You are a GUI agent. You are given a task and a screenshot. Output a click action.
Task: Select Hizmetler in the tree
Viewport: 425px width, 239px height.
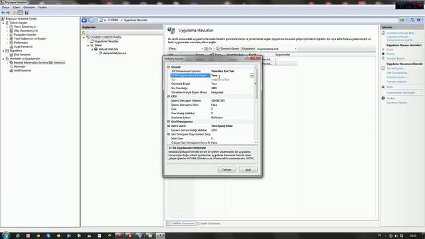[19, 66]
